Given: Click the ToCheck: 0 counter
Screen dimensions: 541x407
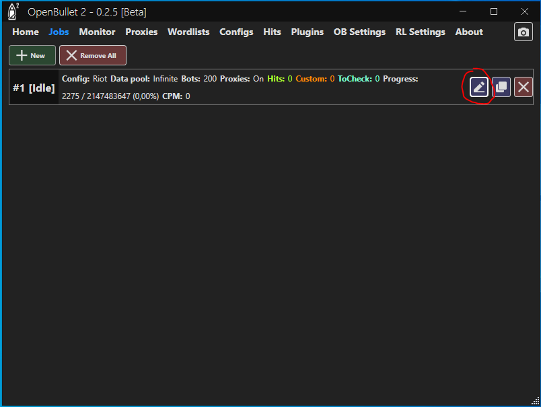Looking at the screenshot, I should click(x=359, y=79).
